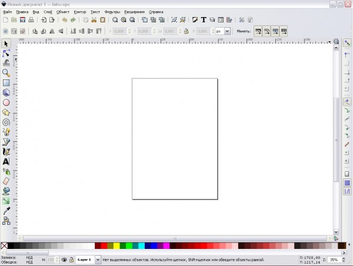The image size is (353, 266).
Task: Pick the magenta palette swatch
Action: [x=166, y=246]
